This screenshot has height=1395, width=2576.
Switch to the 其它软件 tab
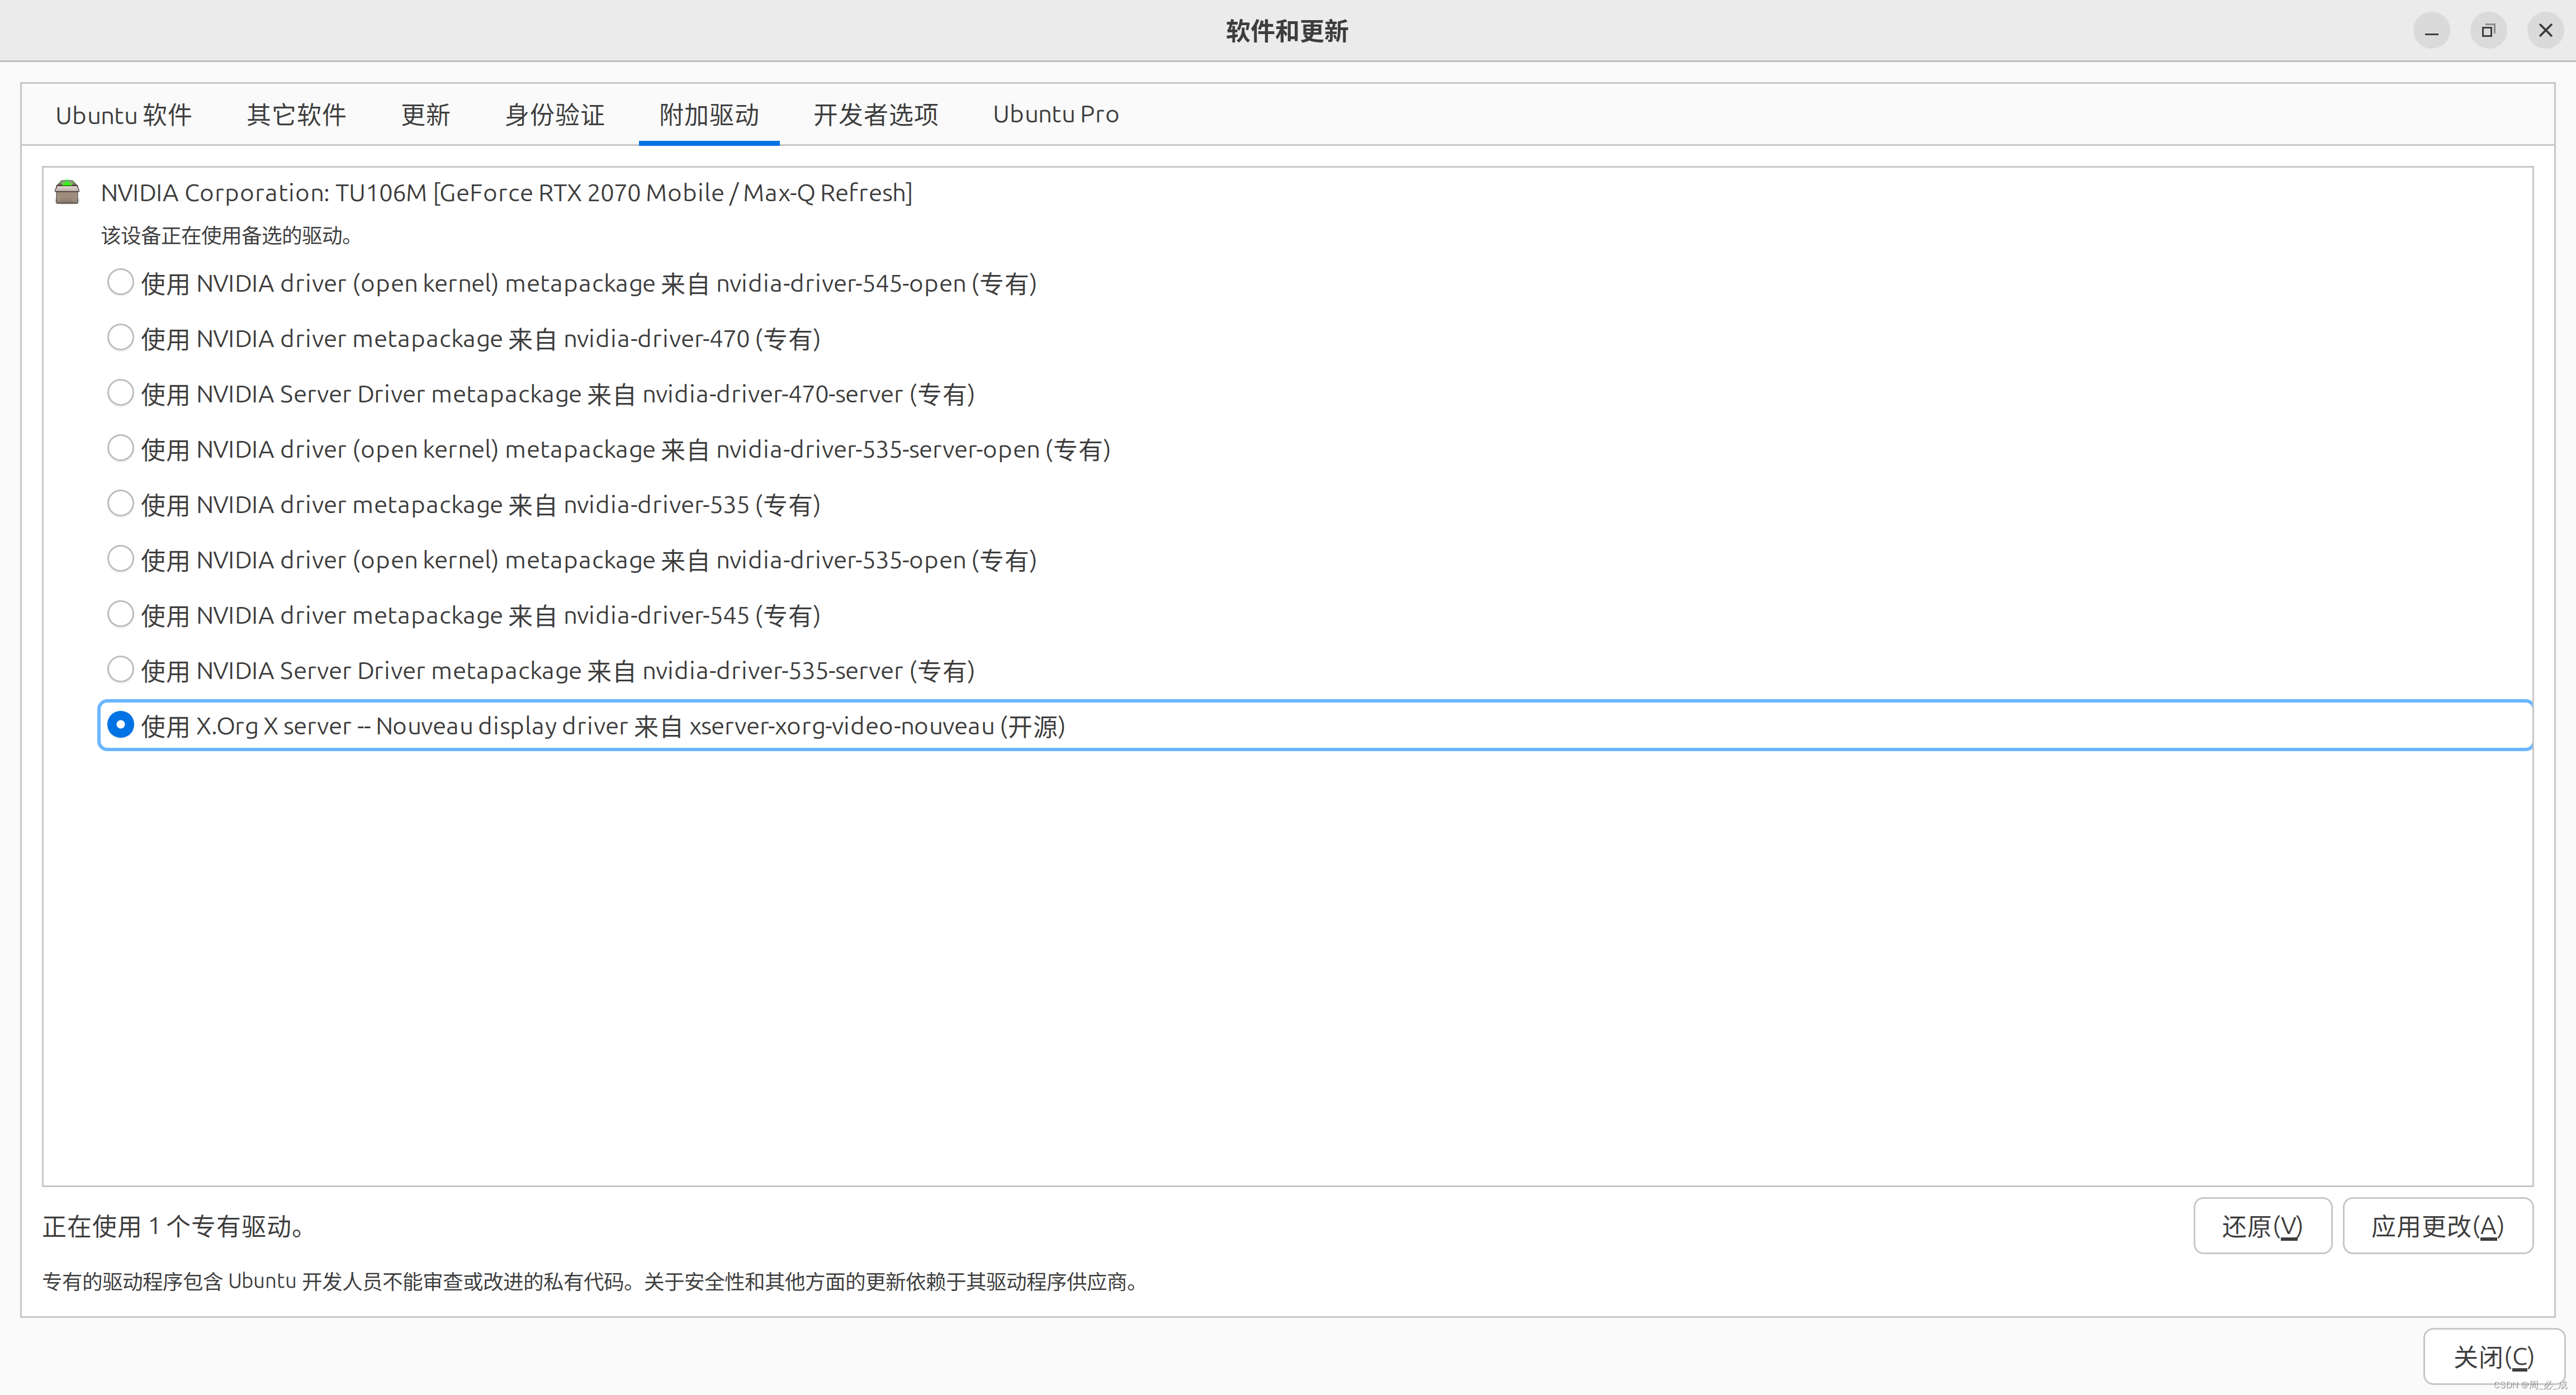[x=296, y=115]
